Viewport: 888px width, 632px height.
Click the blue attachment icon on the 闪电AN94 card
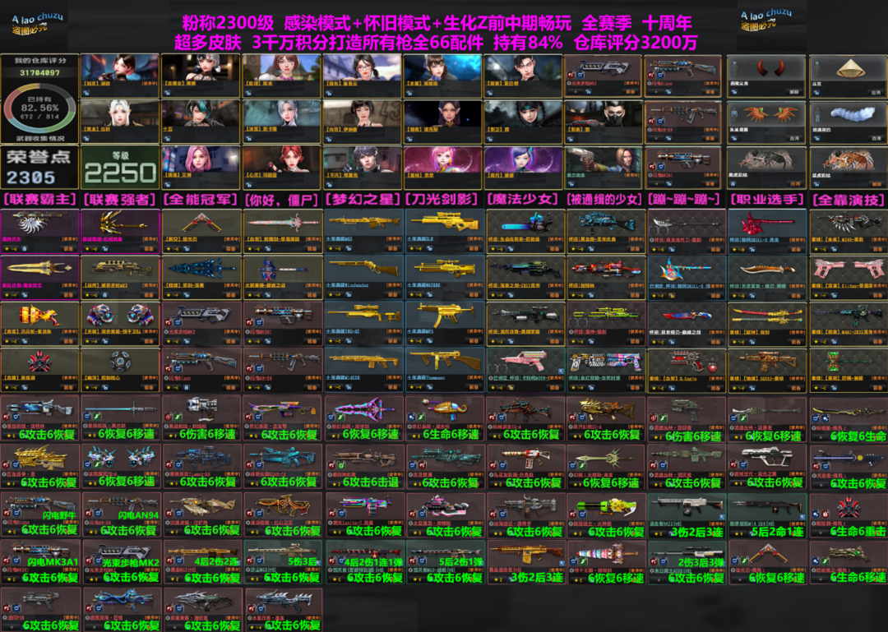96,514
